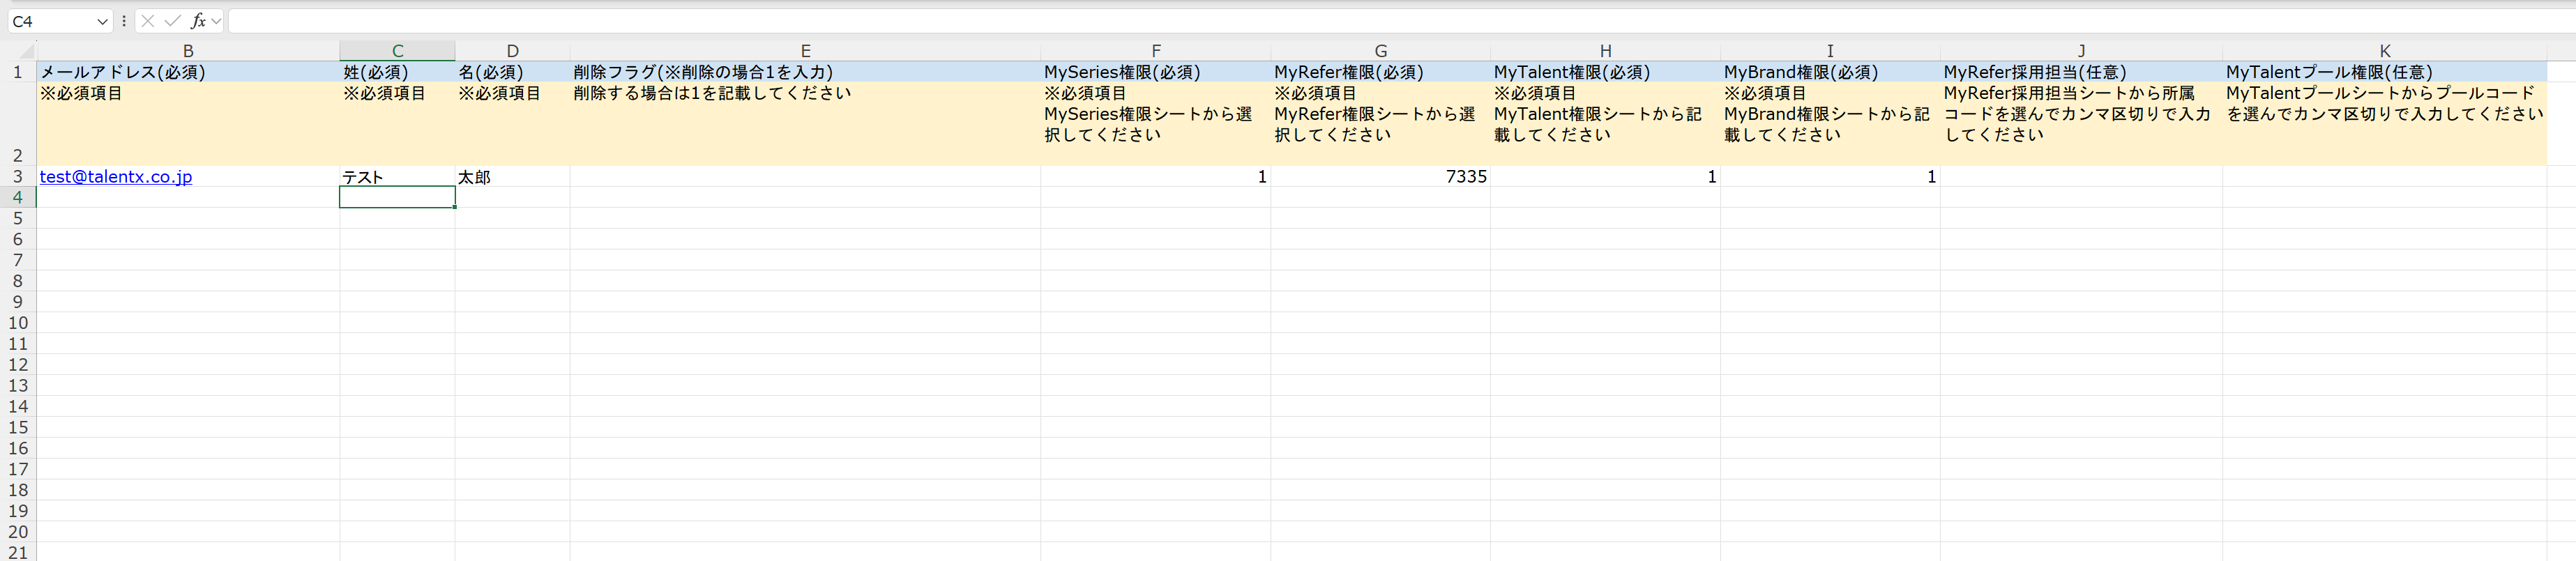Click the Enter checkmark icon in formula bar

click(x=172, y=21)
